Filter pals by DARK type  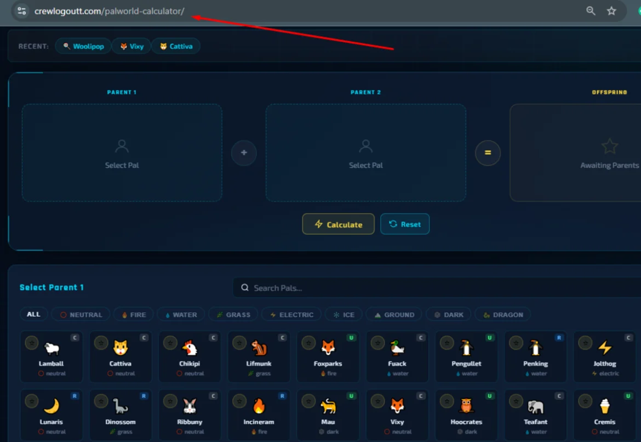pos(449,314)
